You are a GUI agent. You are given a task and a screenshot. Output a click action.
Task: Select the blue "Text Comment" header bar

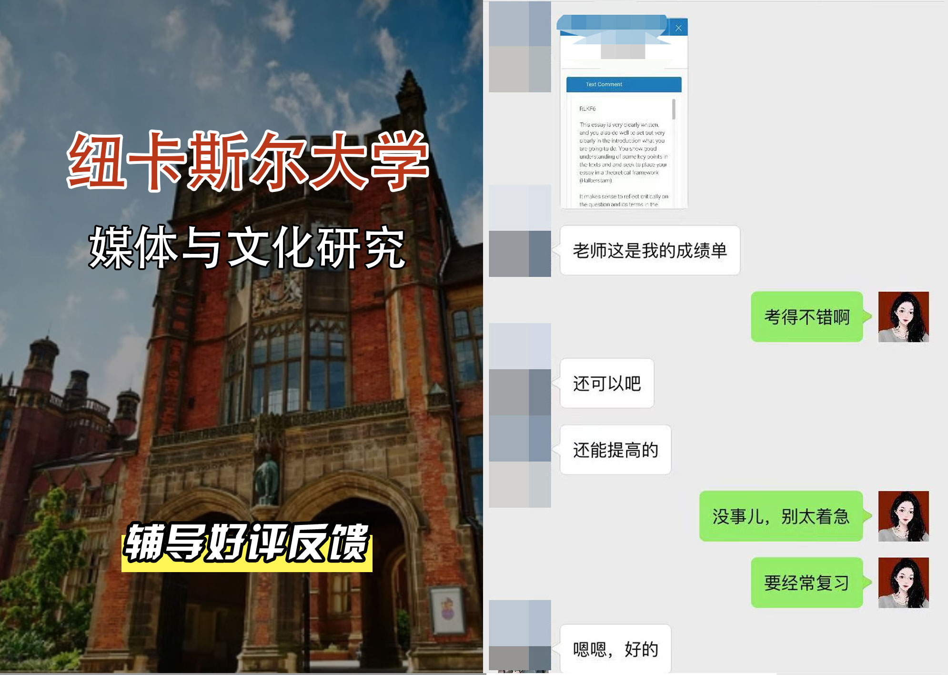622,84
